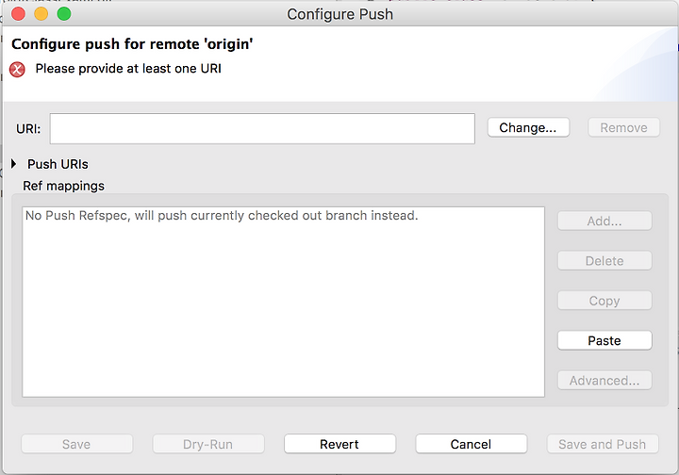Cancel the Configure Push dialog

click(x=472, y=444)
